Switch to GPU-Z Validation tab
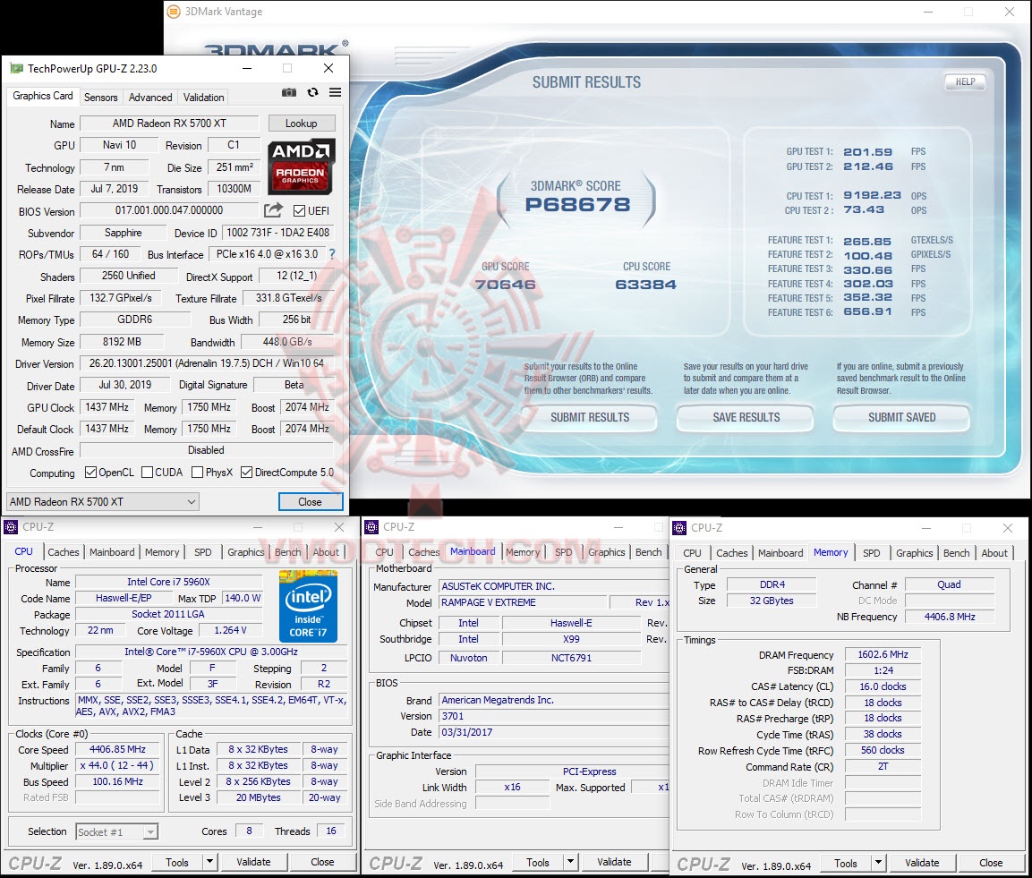 pyautogui.click(x=203, y=97)
